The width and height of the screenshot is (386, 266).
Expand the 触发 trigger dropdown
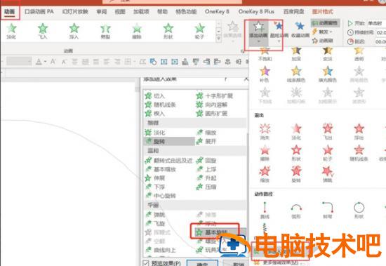pyautogui.click(x=323, y=32)
